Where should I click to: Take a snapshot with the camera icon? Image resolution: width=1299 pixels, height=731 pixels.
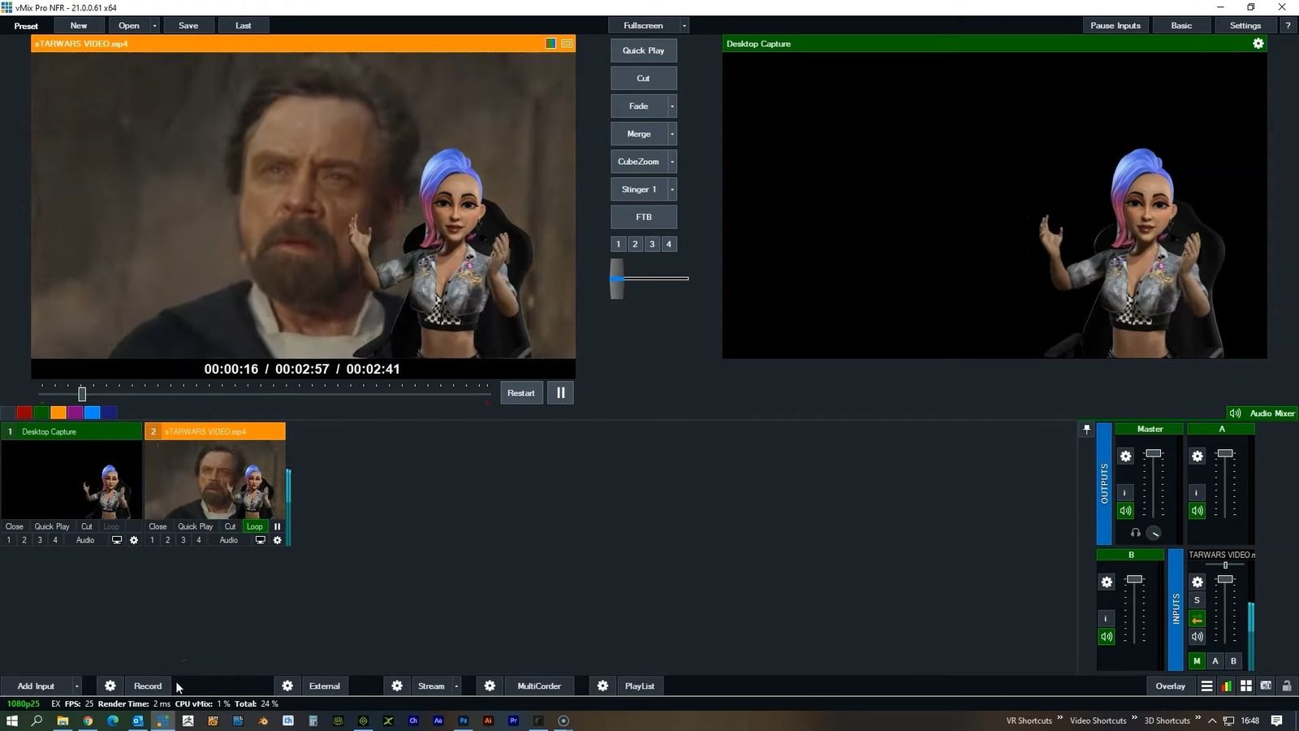[1267, 686]
